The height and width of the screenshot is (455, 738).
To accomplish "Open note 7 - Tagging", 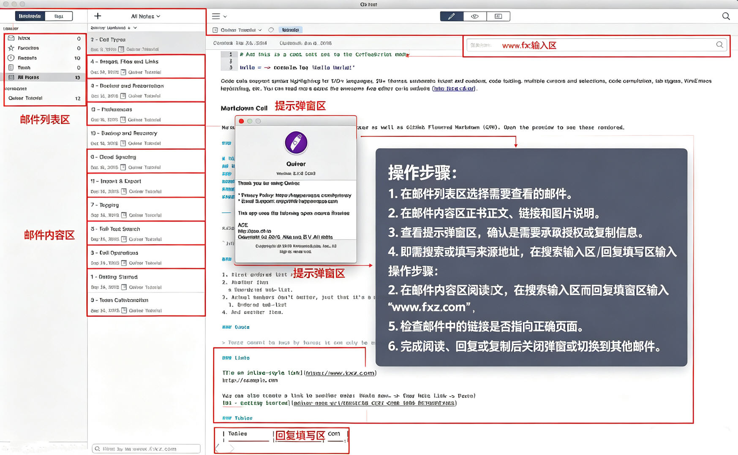I will [146, 209].
